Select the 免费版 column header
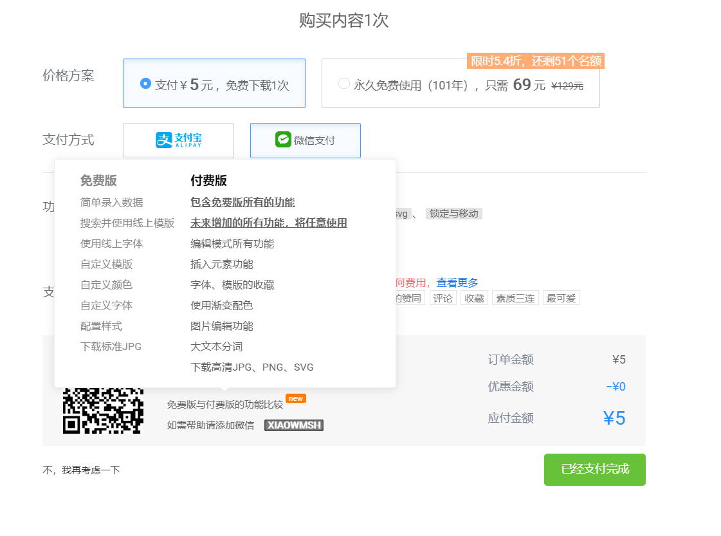This screenshot has height=536, width=721. click(x=96, y=180)
